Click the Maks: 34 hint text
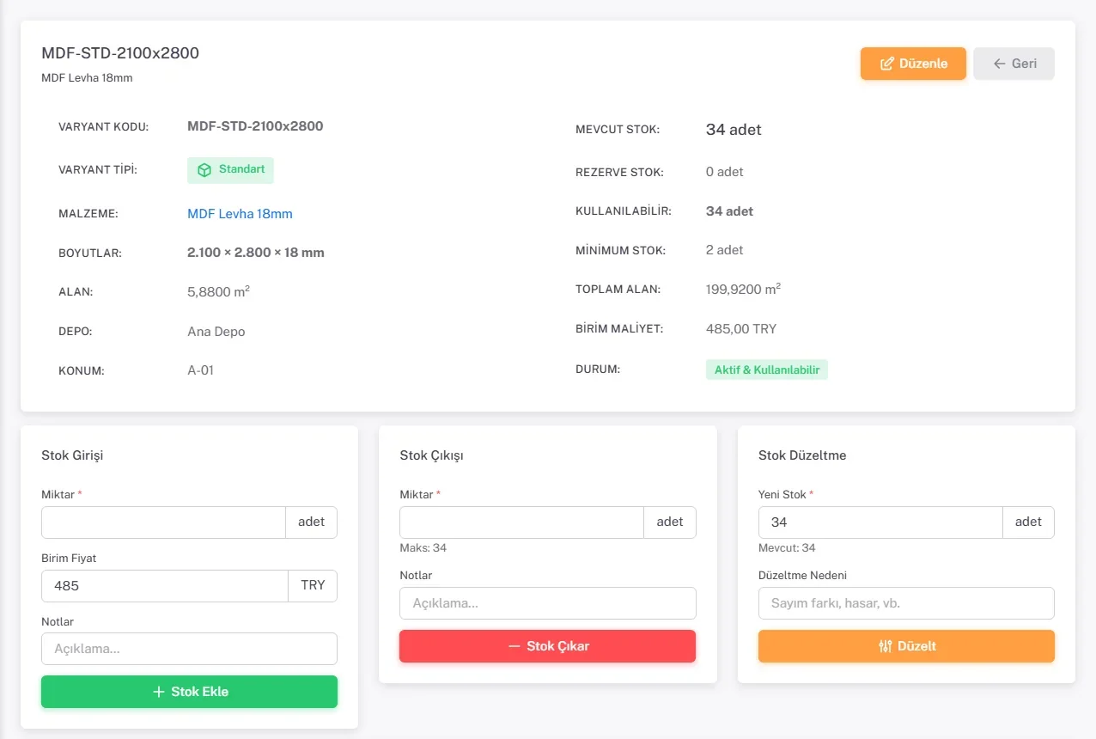The image size is (1096, 739). click(423, 548)
